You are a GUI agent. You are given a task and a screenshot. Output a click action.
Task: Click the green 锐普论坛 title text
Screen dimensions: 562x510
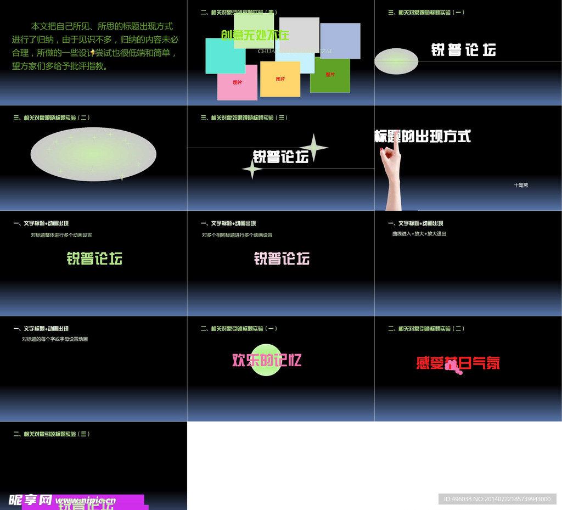pos(94,259)
